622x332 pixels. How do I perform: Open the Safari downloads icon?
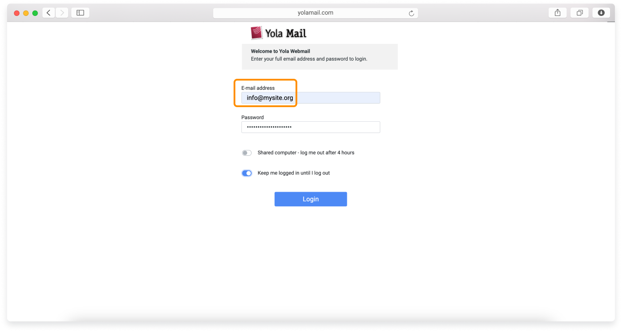pyautogui.click(x=601, y=12)
